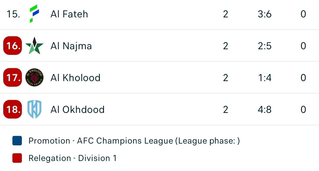The width and height of the screenshot is (319, 171).
Task: Open the Al Fateh team page
Action: point(69,14)
